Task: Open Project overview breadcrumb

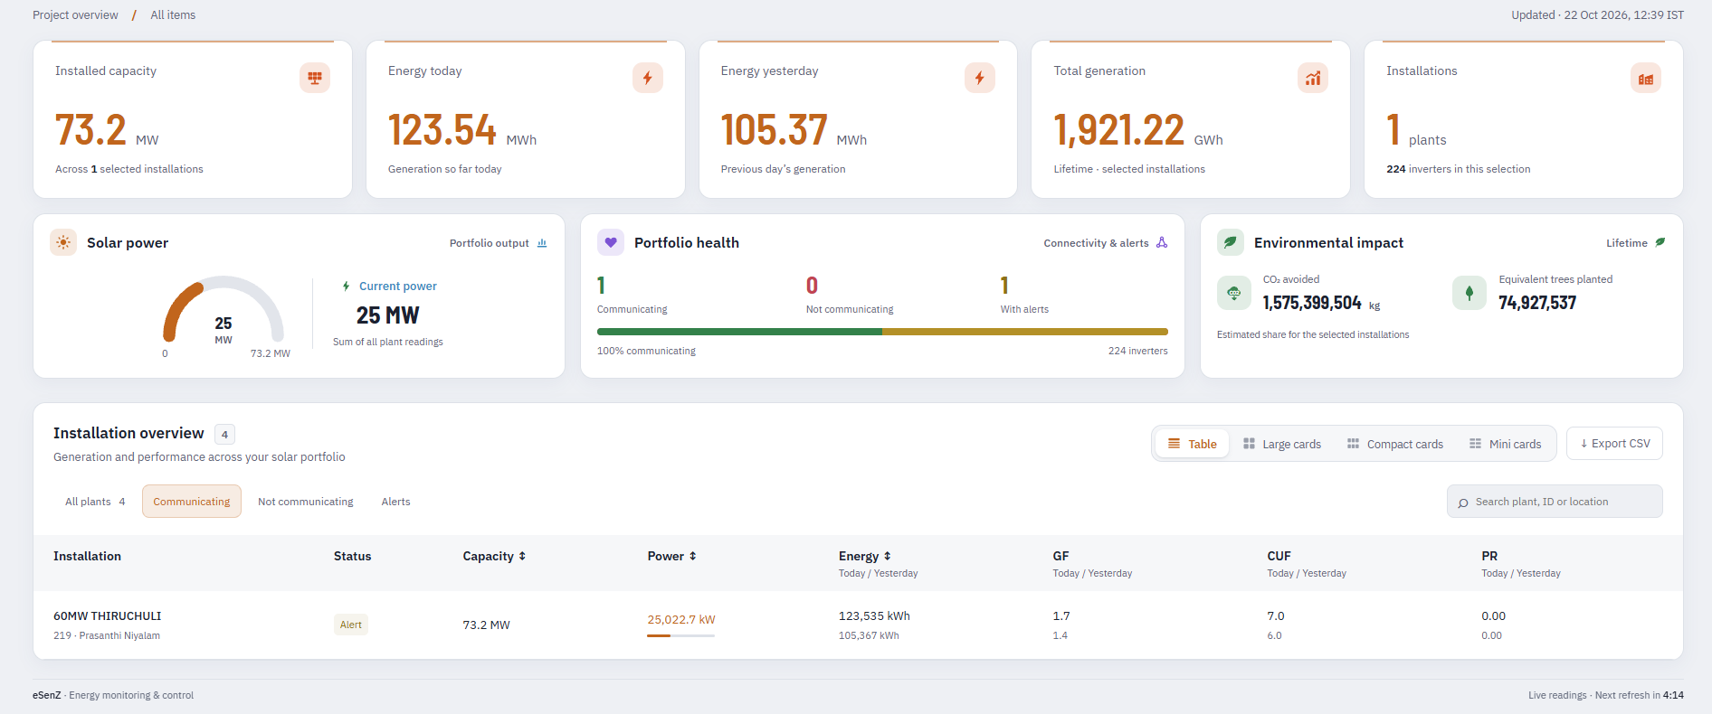Action: pyautogui.click(x=75, y=15)
